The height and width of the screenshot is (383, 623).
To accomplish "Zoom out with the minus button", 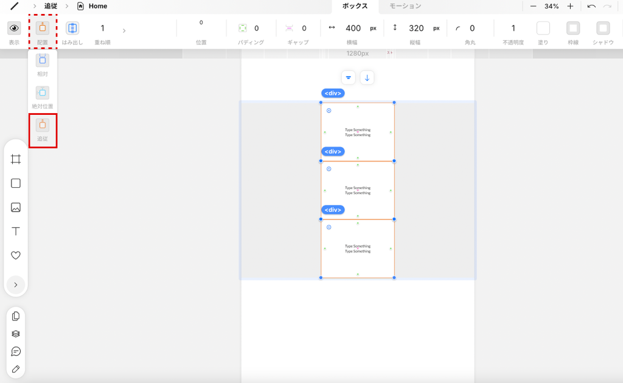I will click(x=533, y=6).
